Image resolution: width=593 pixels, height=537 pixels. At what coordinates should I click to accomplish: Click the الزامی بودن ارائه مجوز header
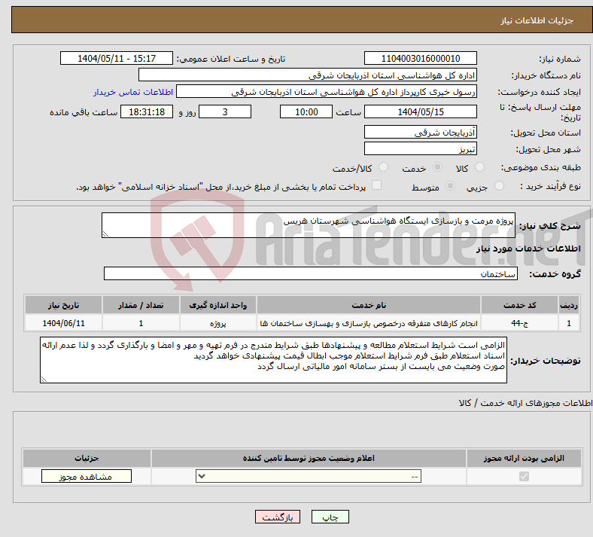tap(524, 458)
